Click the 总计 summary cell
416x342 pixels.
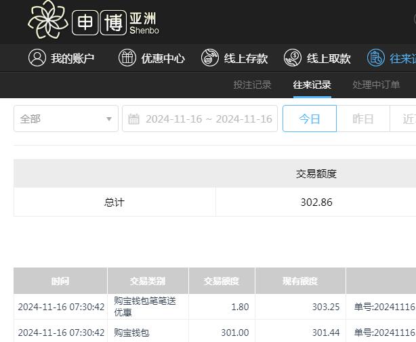115,202
